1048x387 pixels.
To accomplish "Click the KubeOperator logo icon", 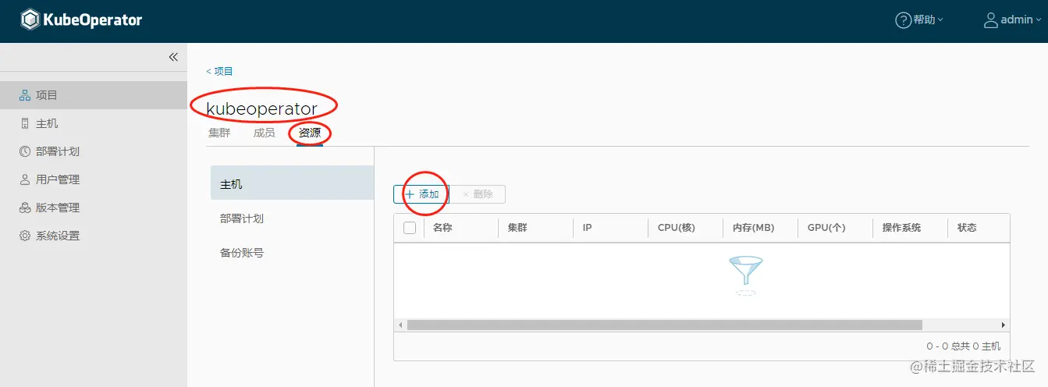I will coord(30,20).
